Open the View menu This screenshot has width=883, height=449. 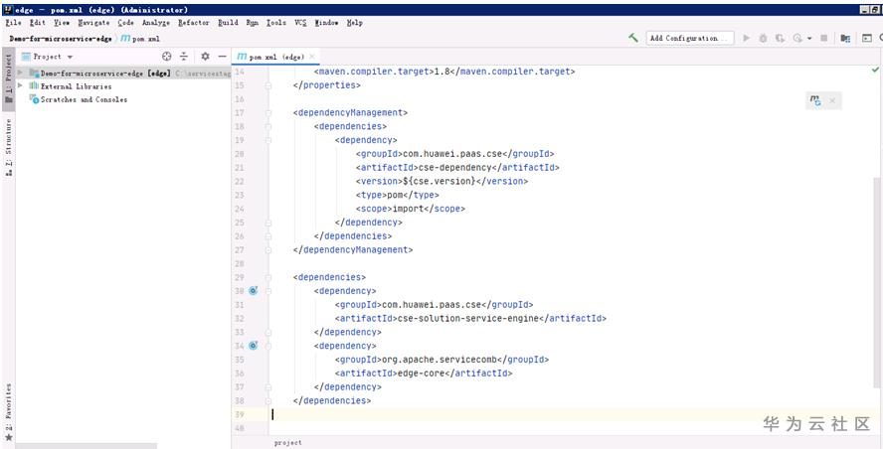coord(62,23)
